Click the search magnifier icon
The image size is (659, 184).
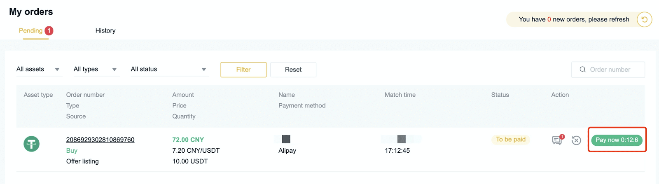(x=582, y=70)
